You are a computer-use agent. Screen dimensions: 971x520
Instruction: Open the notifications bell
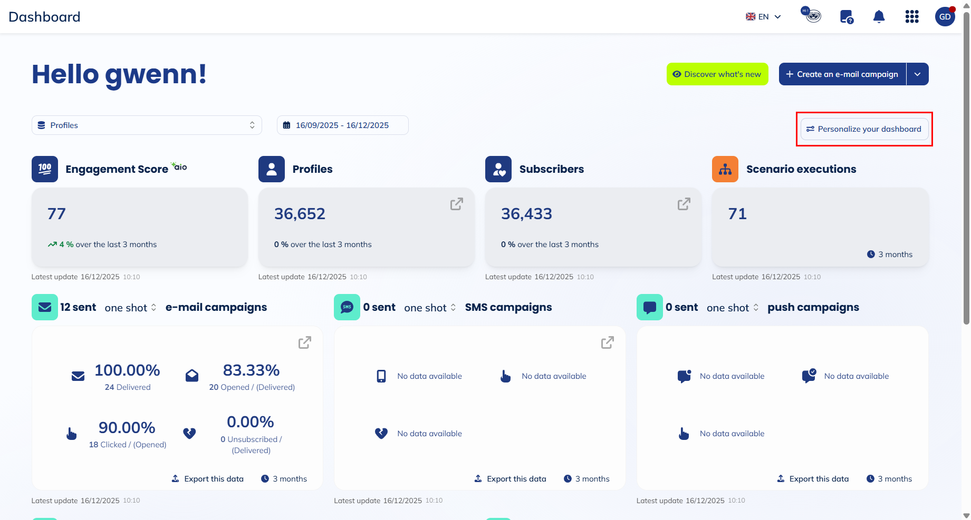[879, 16]
